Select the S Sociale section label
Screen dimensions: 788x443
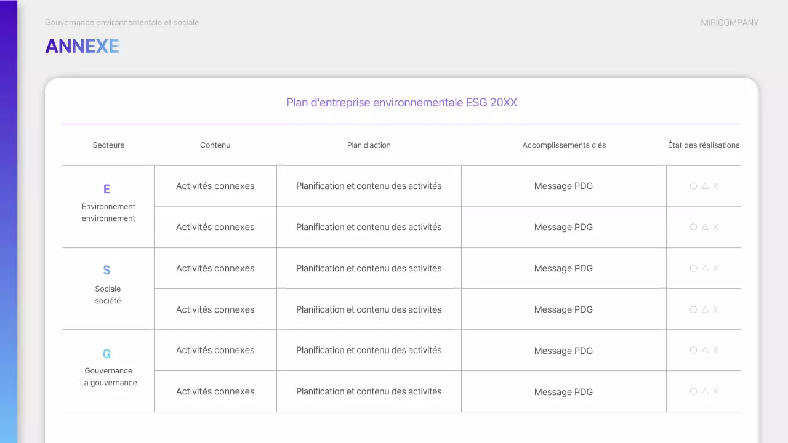107,270
